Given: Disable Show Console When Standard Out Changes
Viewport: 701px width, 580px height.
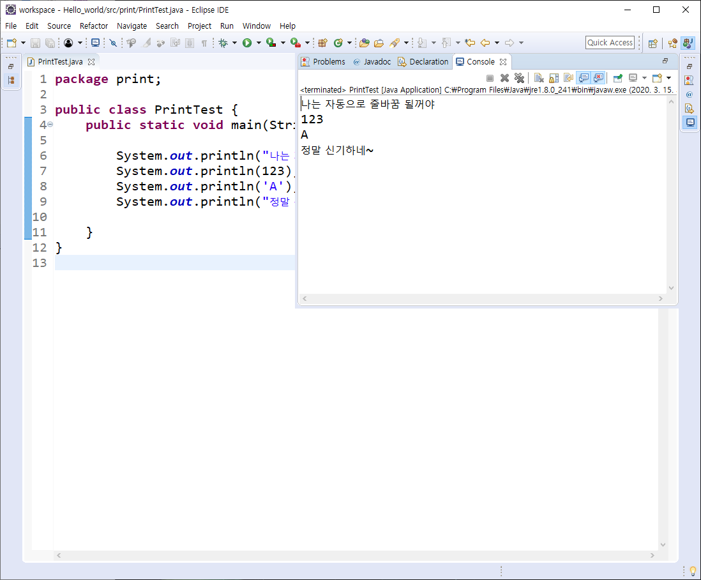Looking at the screenshot, I should [x=584, y=77].
